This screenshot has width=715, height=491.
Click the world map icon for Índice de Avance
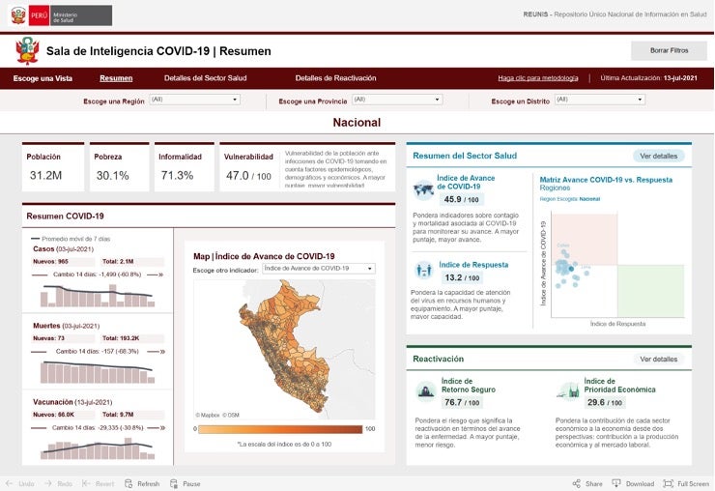(423, 188)
